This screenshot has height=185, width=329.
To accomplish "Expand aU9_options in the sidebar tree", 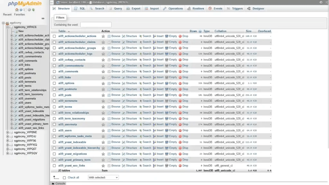I will coord(12,69).
